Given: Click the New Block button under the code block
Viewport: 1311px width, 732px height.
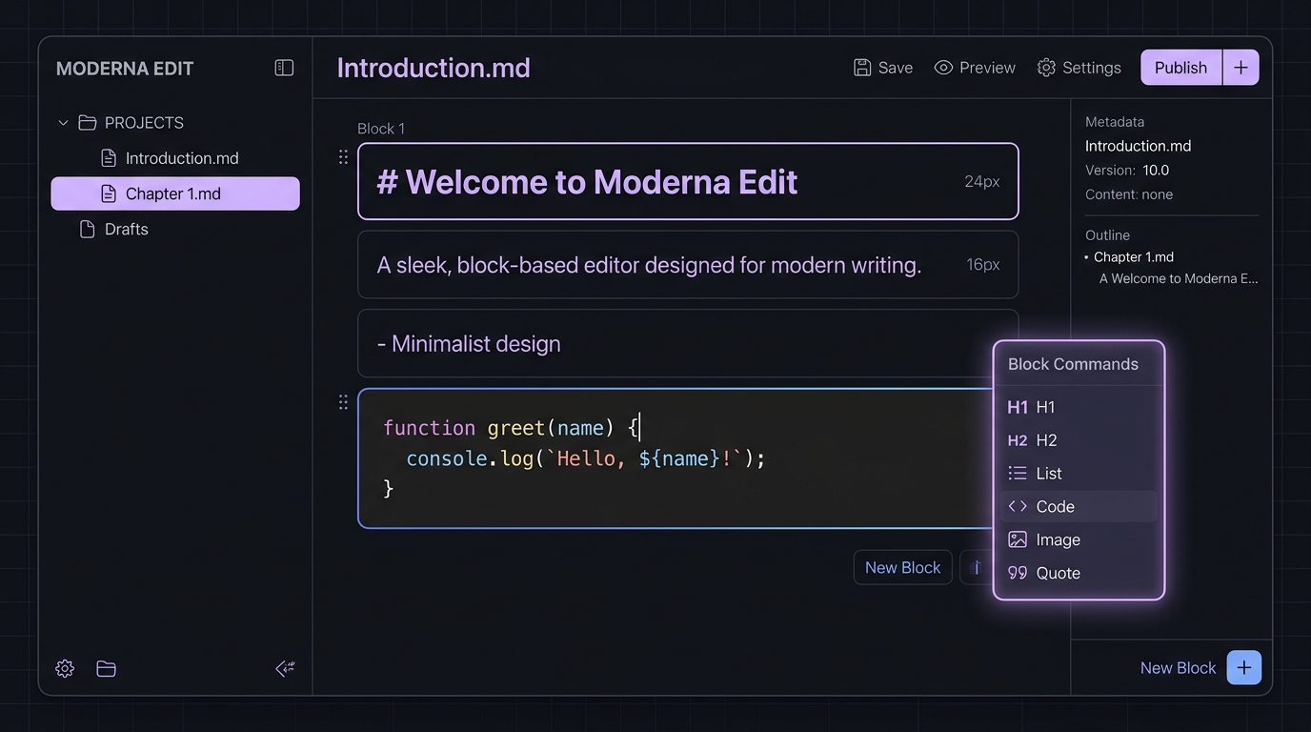Looking at the screenshot, I should 902,567.
